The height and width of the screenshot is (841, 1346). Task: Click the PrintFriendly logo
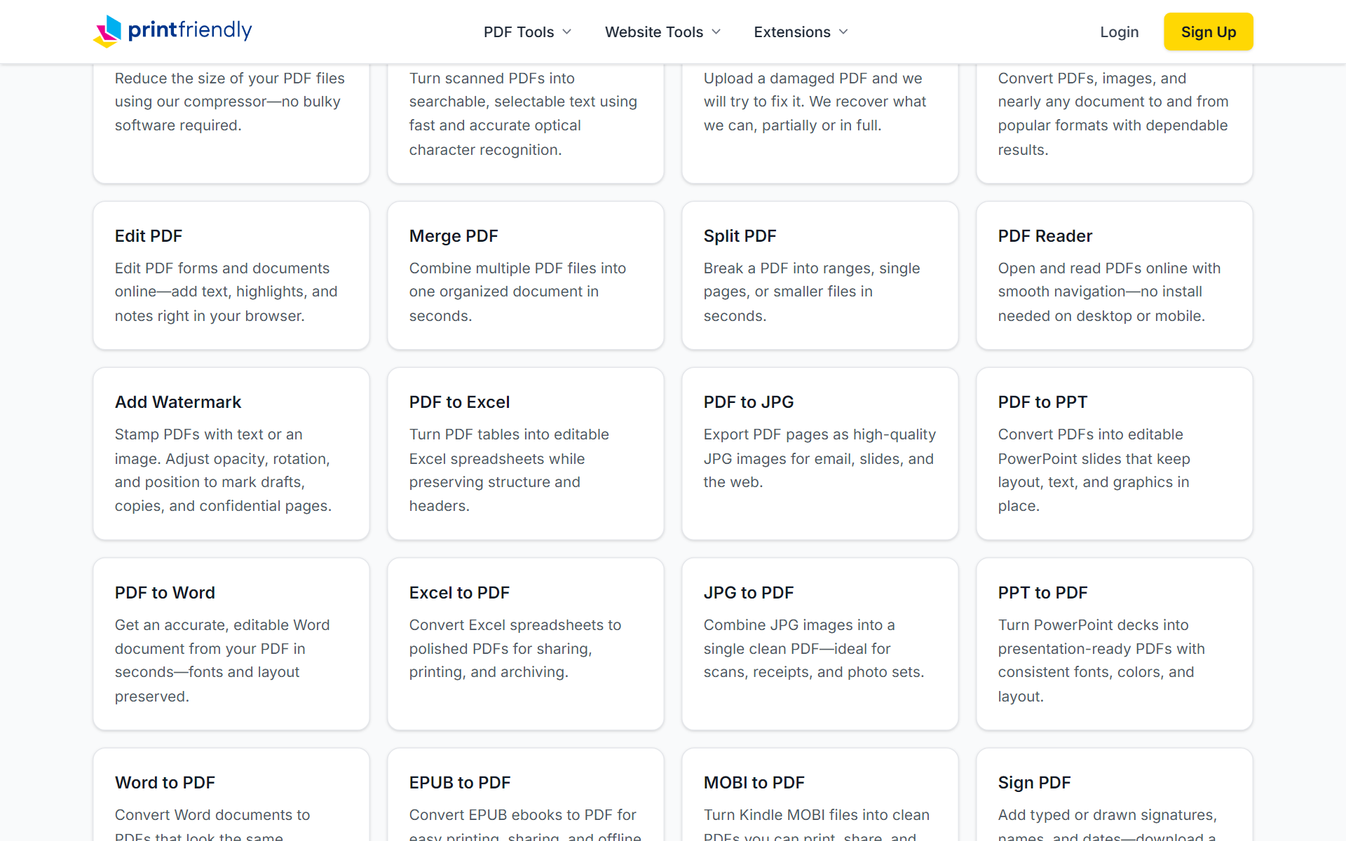pyautogui.click(x=172, y=31)
